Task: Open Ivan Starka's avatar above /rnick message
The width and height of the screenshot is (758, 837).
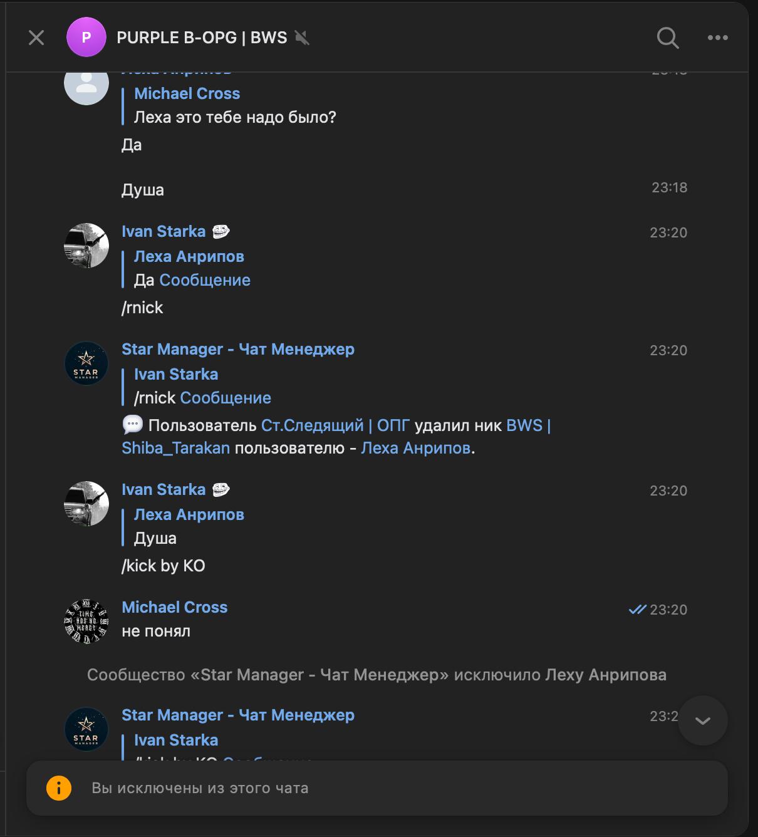Action: click(x=86, y=246)
